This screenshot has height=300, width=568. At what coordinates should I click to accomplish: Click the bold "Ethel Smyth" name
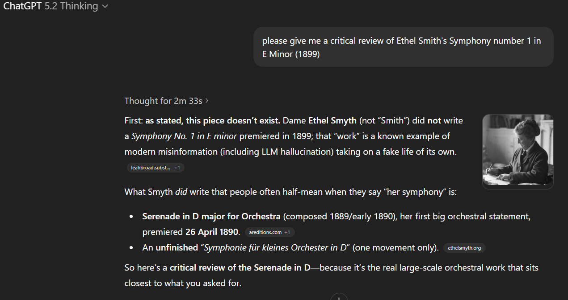point(332,120)
